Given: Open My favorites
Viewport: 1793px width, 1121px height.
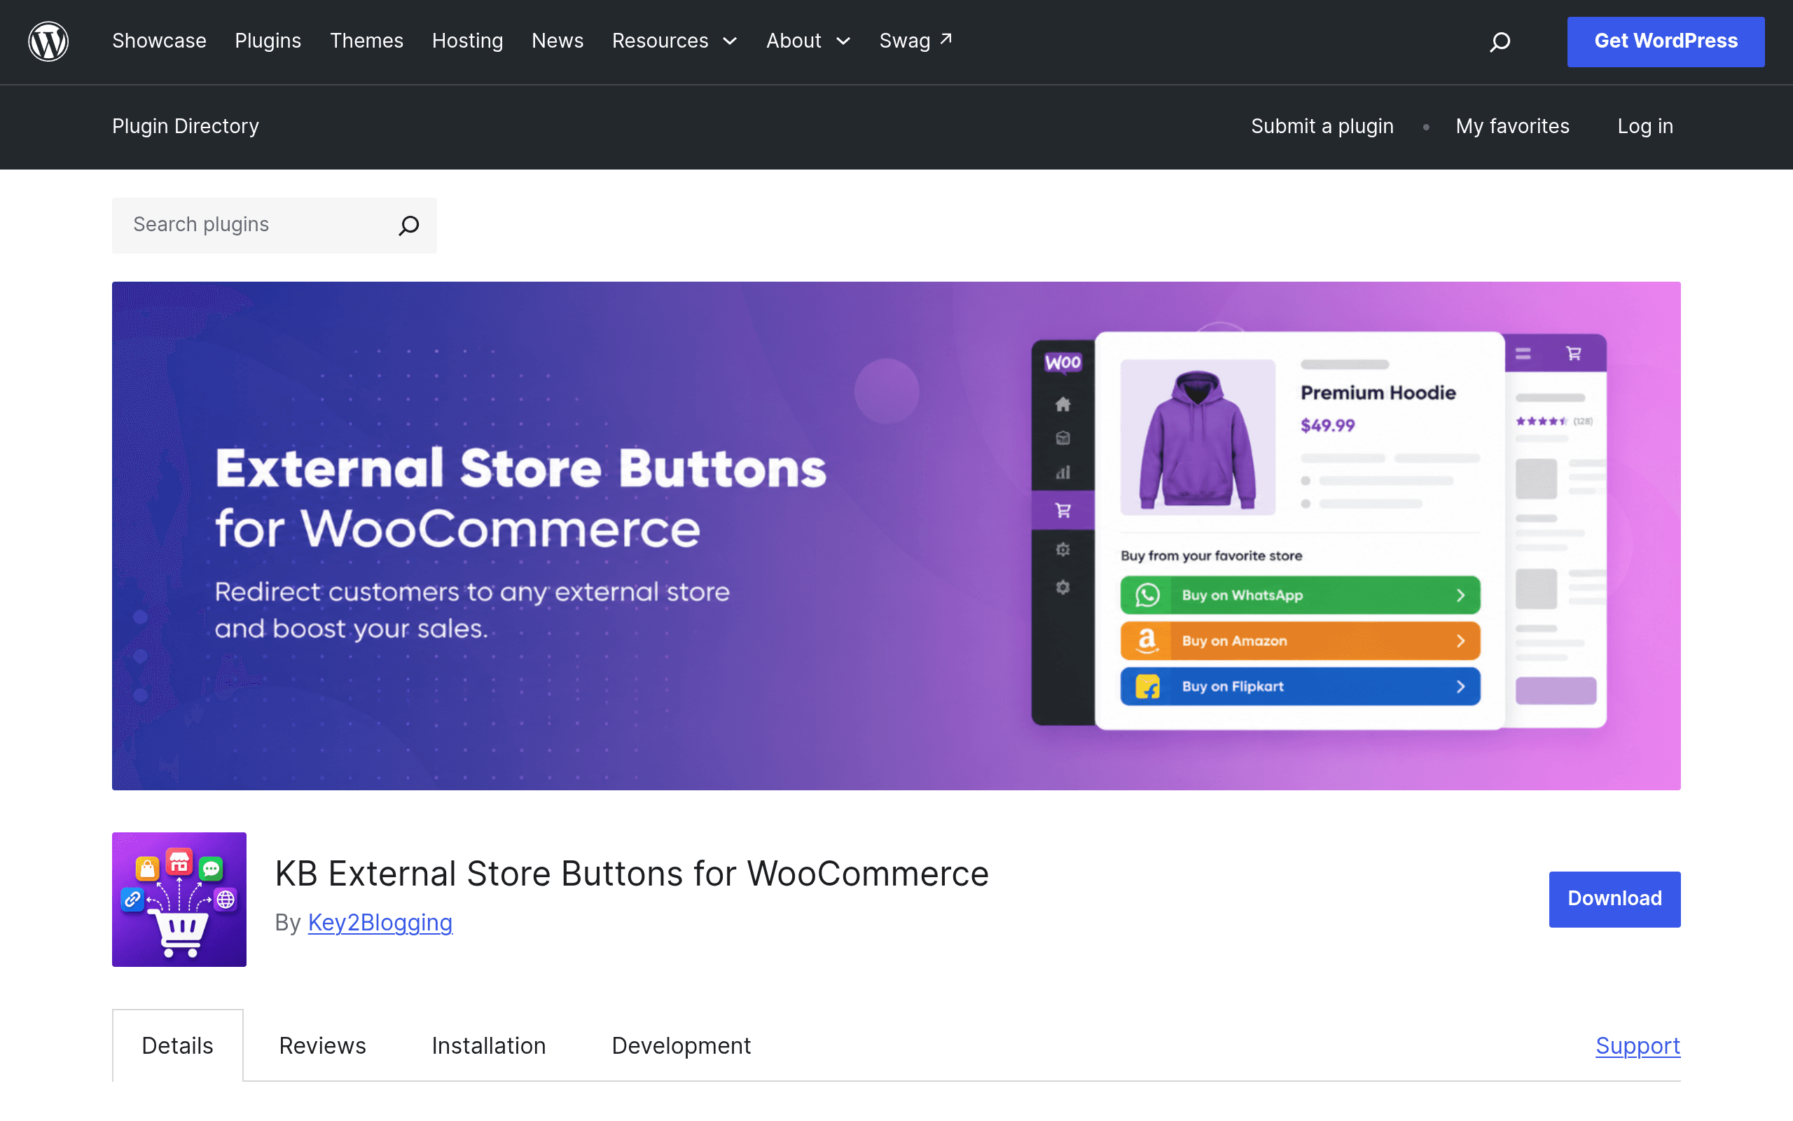Looking at the screenshot, I should pos(1512,126).
